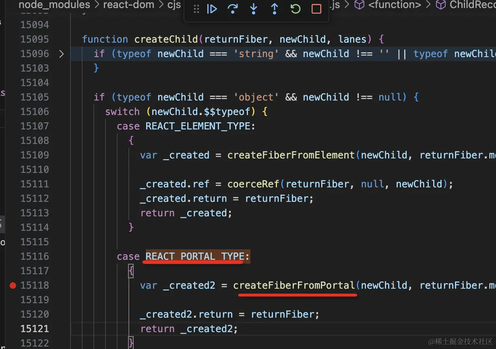
Task: Click the 'string' literal on line 15096
Action: point(256,54)
